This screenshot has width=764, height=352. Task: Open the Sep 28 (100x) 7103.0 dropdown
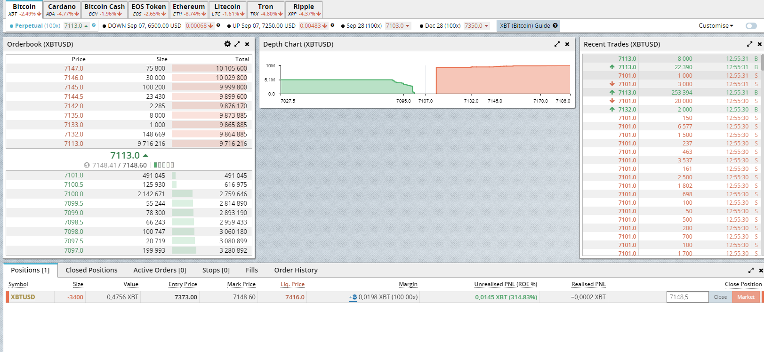398,26
